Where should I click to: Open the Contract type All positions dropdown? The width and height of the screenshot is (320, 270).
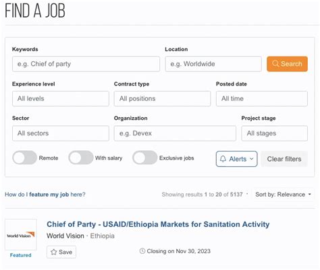click(162, 98)
